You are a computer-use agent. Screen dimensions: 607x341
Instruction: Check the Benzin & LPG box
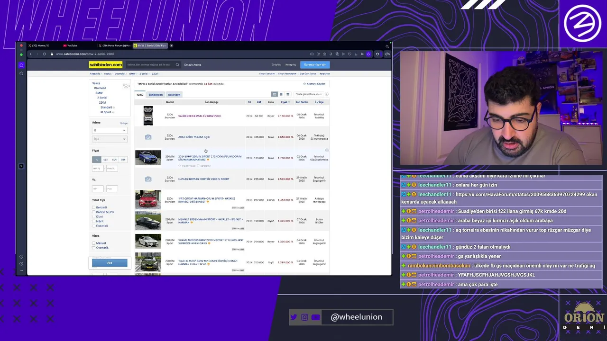pos(94,212)
